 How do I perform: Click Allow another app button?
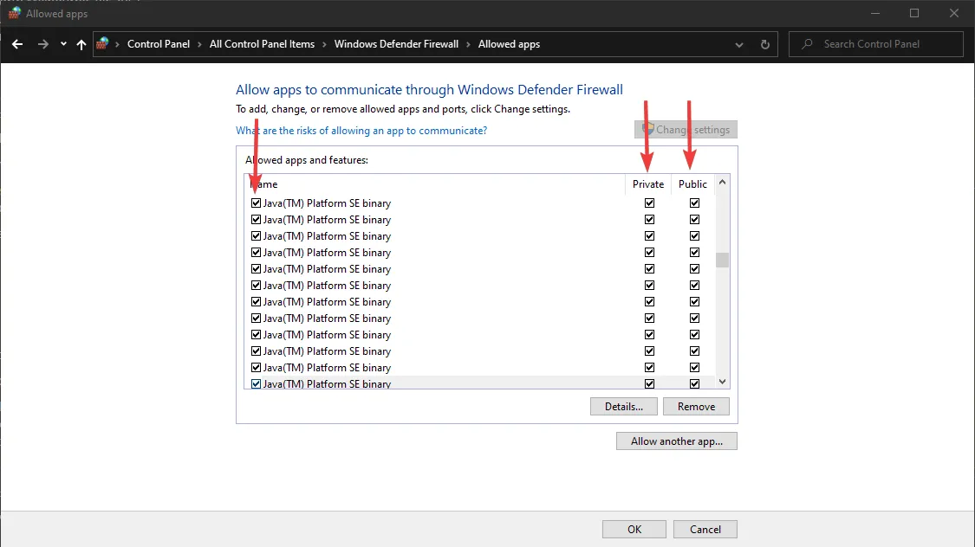pyautogui.click(x=677, y=441)
